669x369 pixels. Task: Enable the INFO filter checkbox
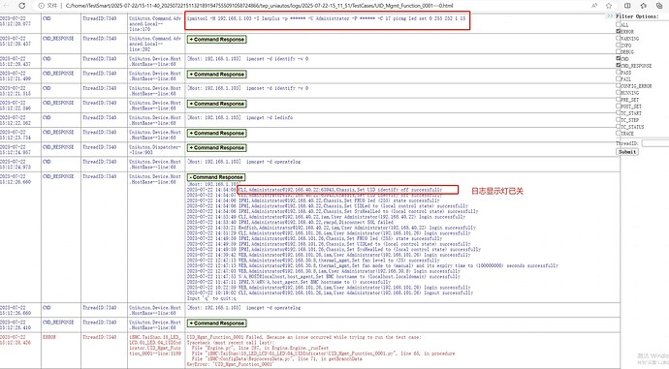(619, 45)
